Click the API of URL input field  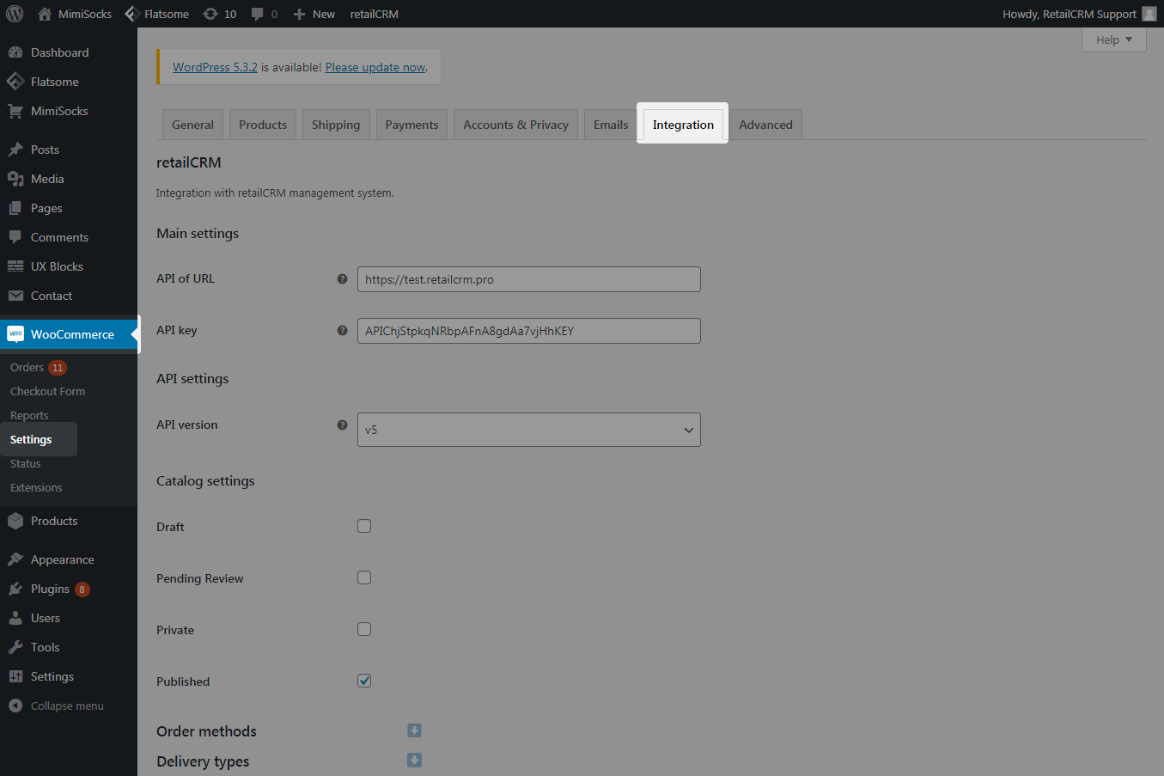(528, 279)
